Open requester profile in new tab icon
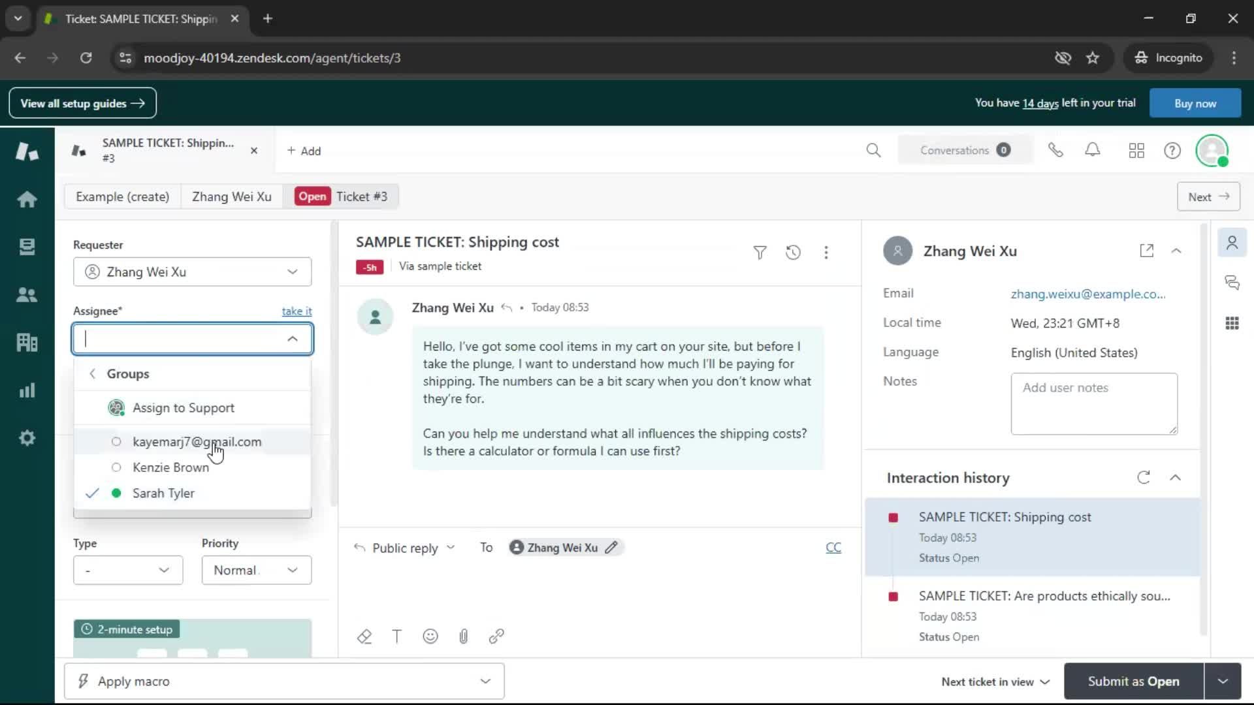 [x=1147, y=251]
